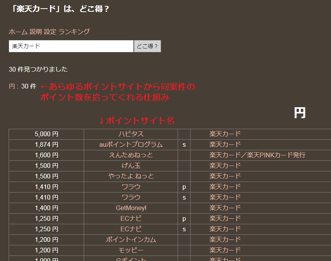
Task: Open ワラウ in the row marked s
Action: coord(131,198)
